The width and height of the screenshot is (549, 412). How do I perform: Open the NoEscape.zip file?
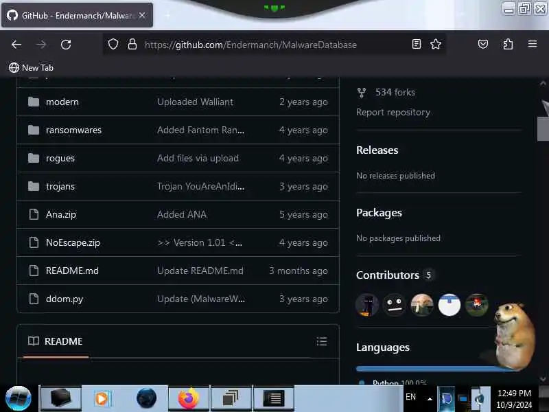pyautogui.click(x=73, y=242)
